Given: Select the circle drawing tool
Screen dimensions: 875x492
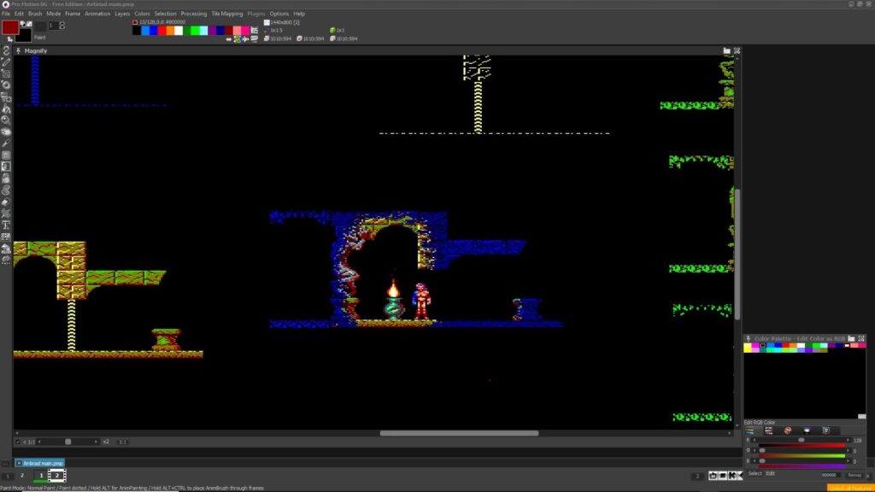Looking at the screenshot, I should [x=6, y=85].
